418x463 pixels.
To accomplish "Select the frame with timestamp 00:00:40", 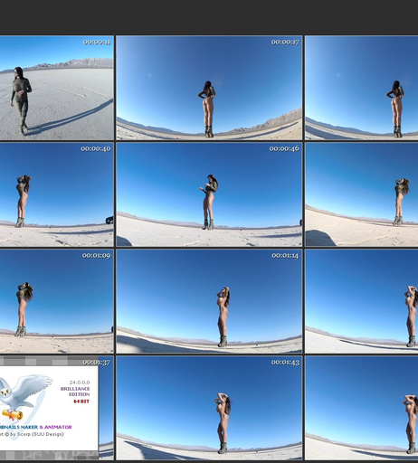I will point(56,194).
